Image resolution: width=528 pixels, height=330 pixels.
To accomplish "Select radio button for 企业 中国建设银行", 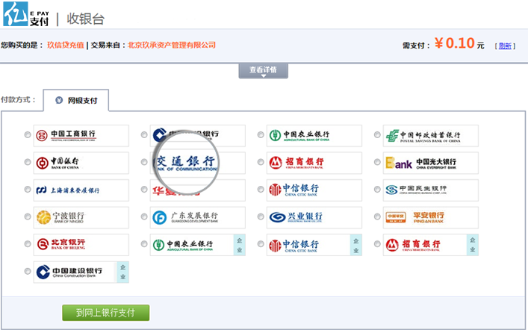I will pyautogui.click(x=28, y=271).
